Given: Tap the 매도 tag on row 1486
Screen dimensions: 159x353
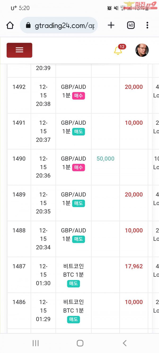Looking at the screenshot, I should point(73,319).
